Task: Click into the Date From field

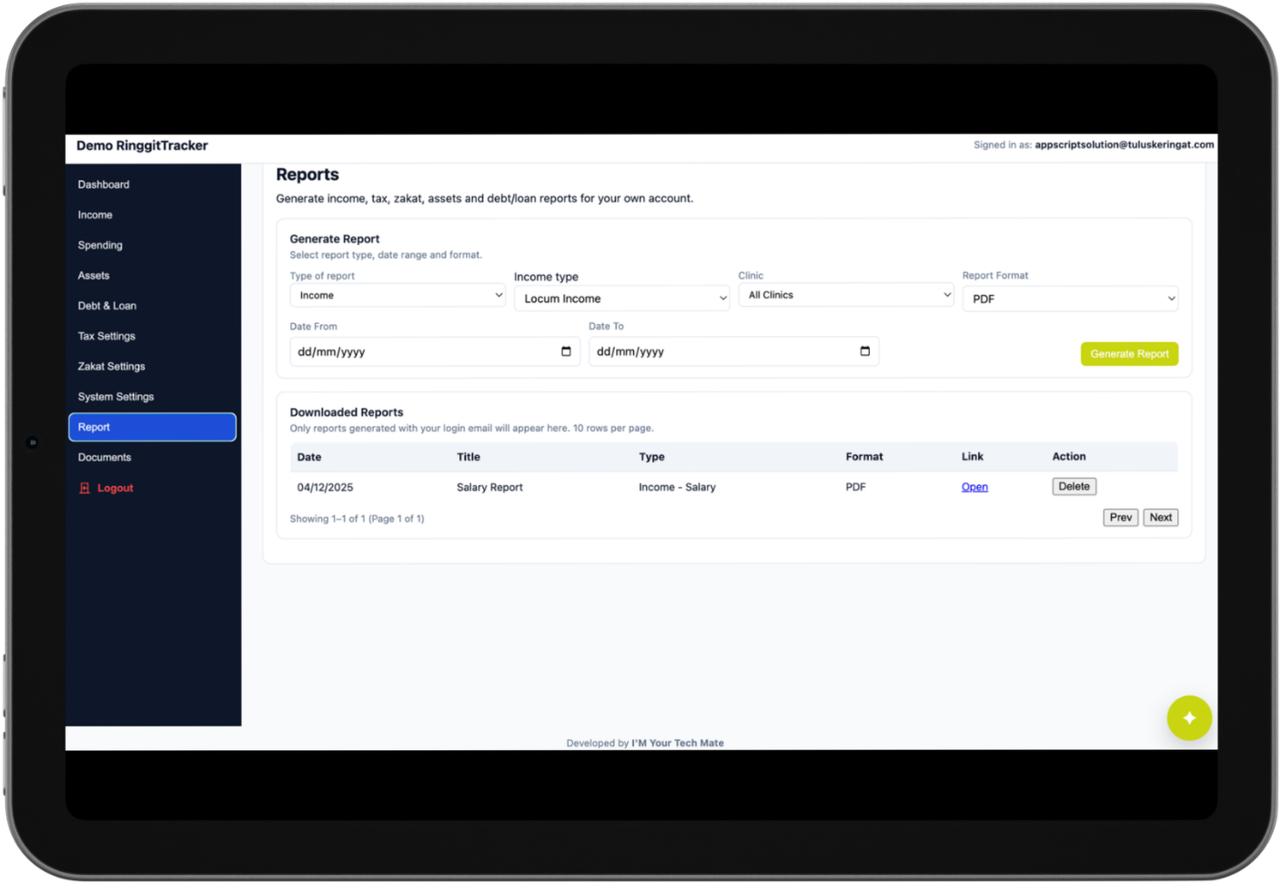Action: (x=435, y=351)
